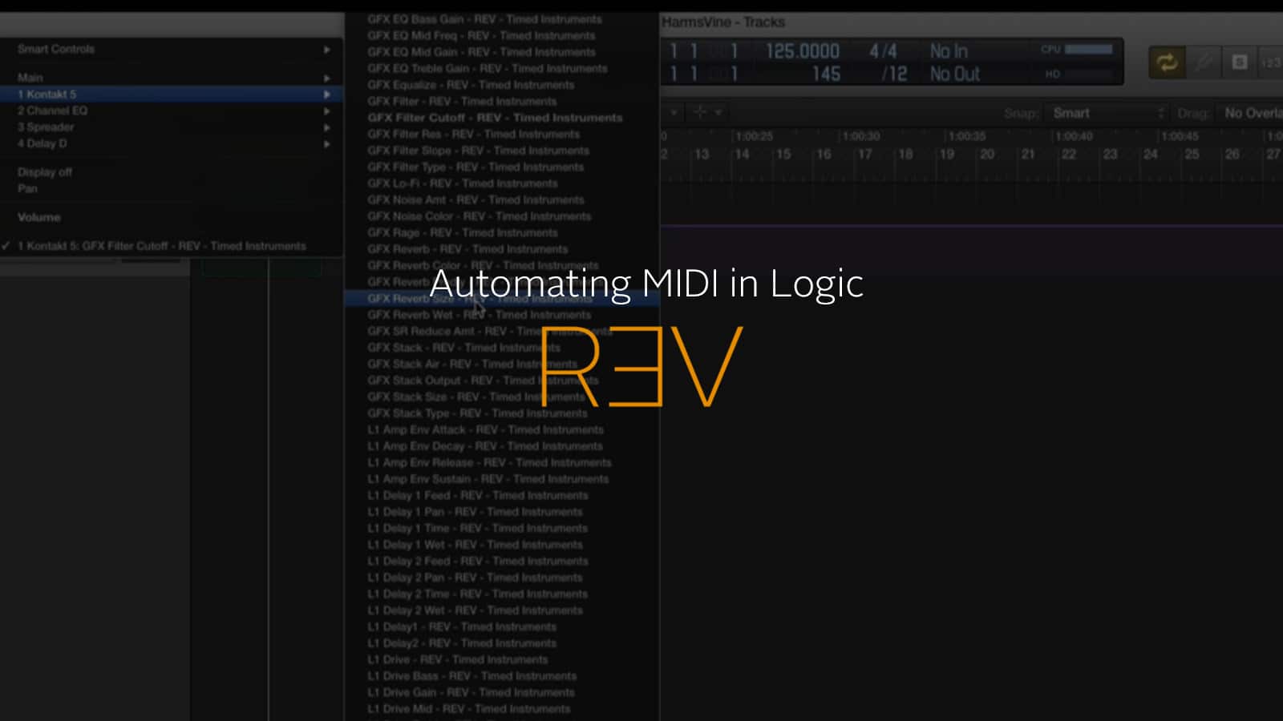Toggle the tuner icon in control bar
This screenshot has height=721, width=1283.
1204,62
